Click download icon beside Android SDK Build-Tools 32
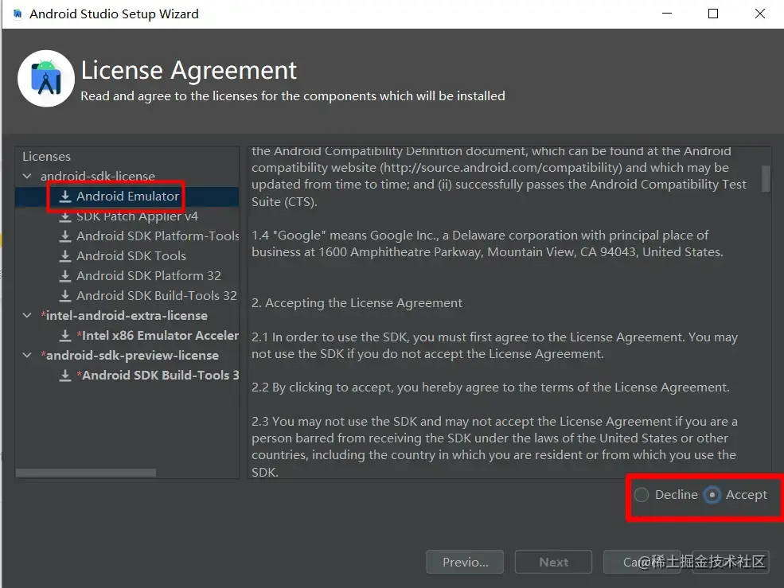 pos(65,296)
